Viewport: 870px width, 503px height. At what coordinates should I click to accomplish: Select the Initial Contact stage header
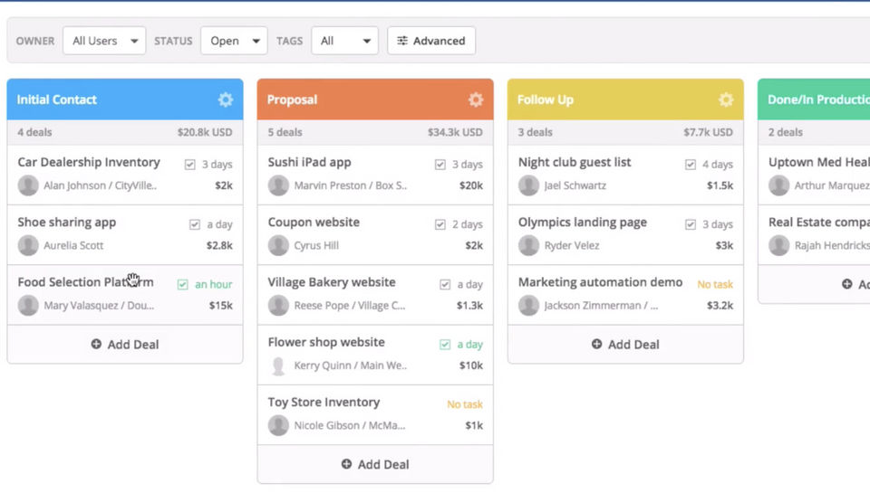125,100
